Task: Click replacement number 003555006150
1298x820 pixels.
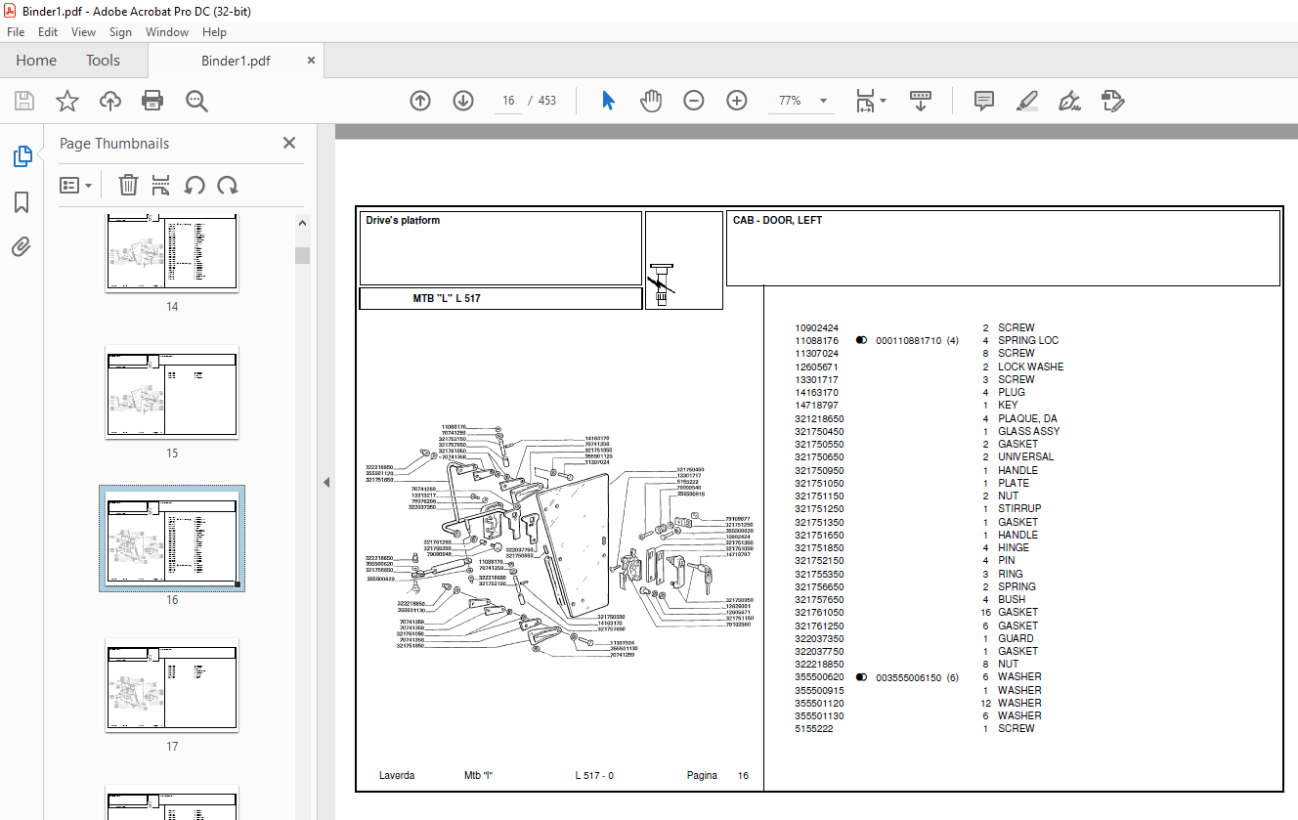Action: [909, 677]
